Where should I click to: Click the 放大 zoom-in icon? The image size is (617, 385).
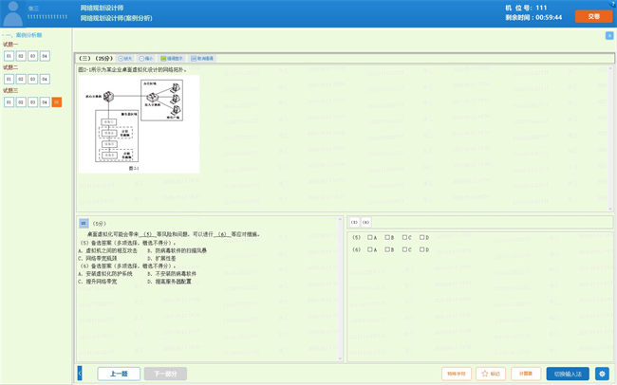125,59
